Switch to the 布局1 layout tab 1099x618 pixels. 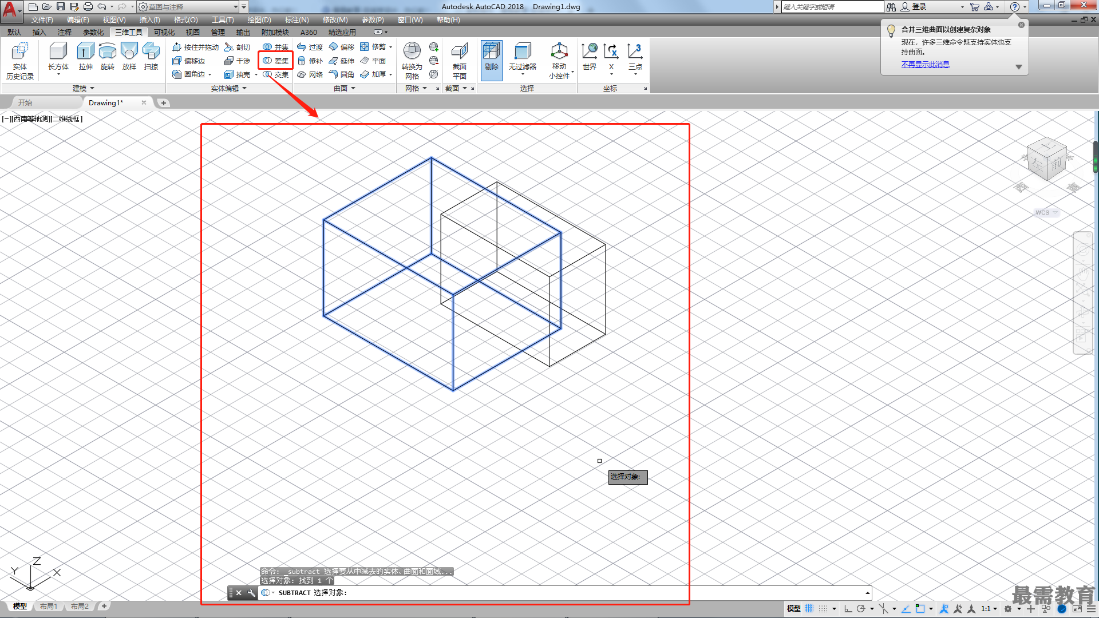pos(49,606)
